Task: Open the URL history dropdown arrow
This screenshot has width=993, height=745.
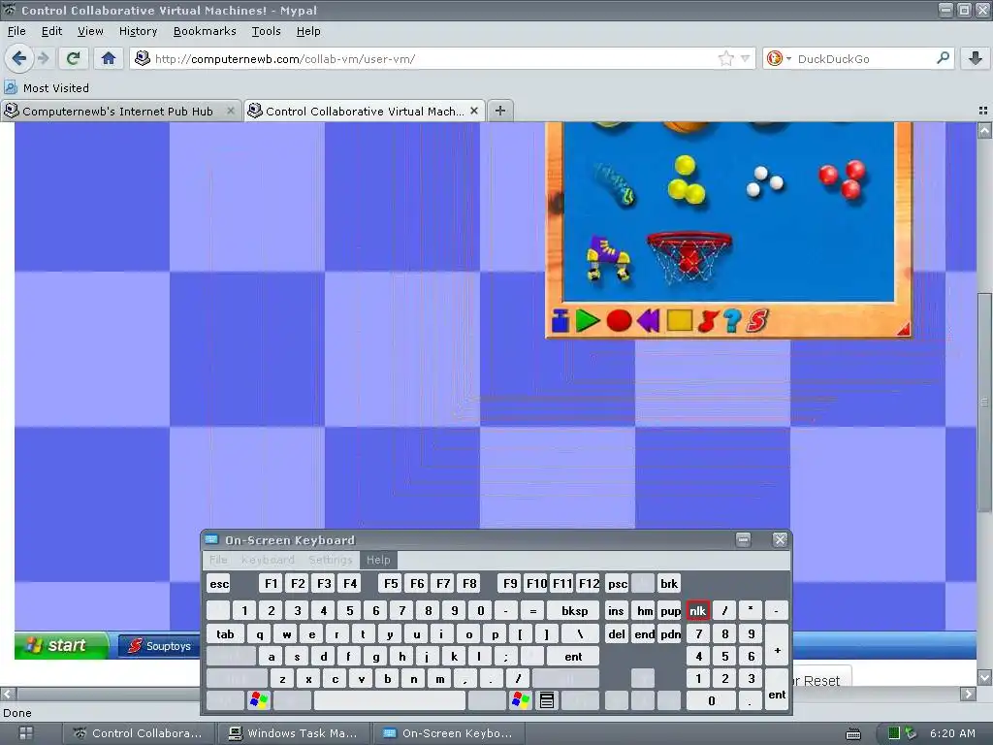Action: [746, 59]
